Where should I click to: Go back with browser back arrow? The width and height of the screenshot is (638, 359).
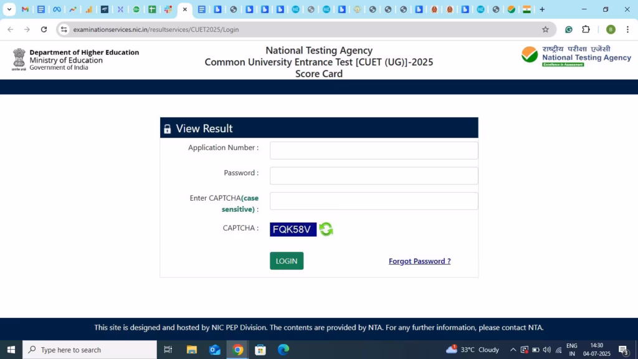(11, 29)
